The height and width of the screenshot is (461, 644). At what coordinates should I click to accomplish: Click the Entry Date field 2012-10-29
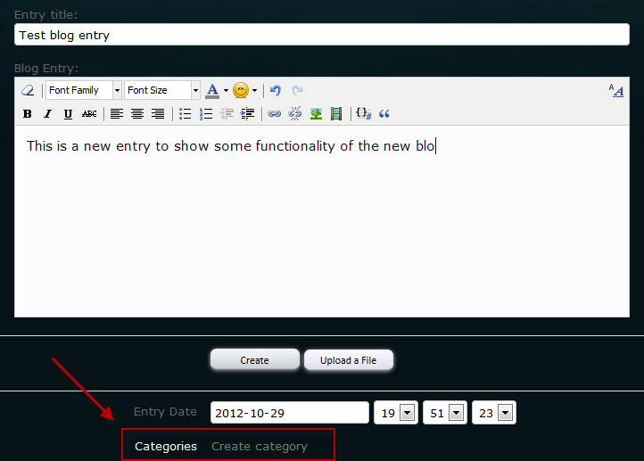pos(290,413)
